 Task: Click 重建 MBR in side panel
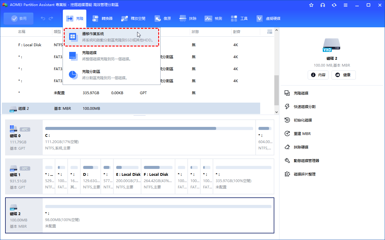(302, 134)
